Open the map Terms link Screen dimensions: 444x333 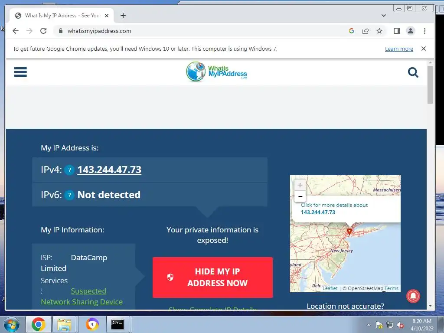392,288
